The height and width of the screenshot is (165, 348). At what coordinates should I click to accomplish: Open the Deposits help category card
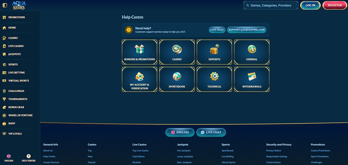pos(214,52)
